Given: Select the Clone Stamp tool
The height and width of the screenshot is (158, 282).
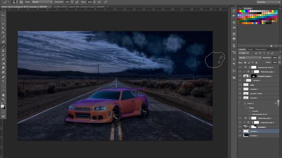Looking at the screenshot, I should tap(3, 50).
